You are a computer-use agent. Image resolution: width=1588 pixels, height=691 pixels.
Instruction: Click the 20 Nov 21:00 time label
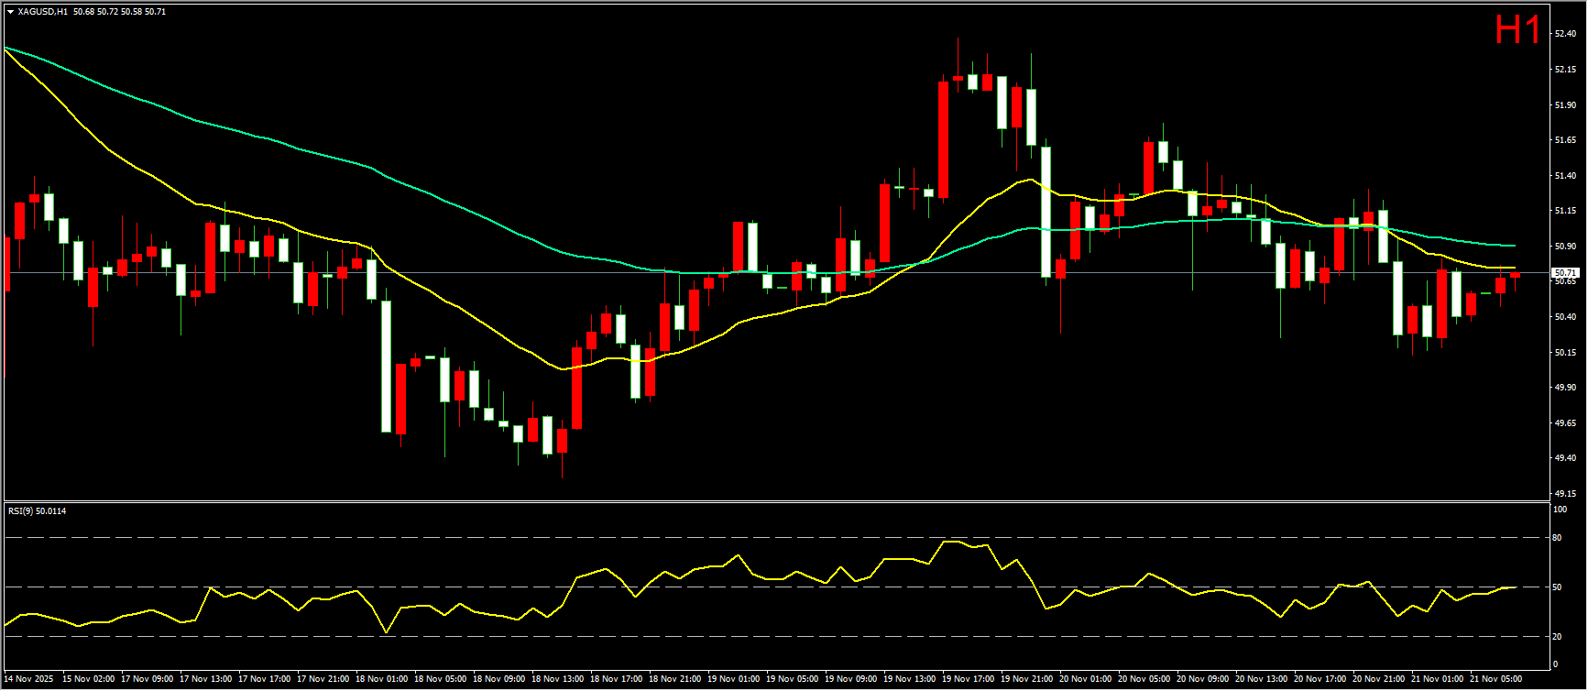1379,679
